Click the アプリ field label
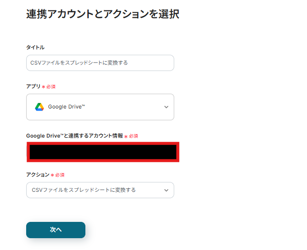This screenshot has height=250, width=307. point(33,86)
